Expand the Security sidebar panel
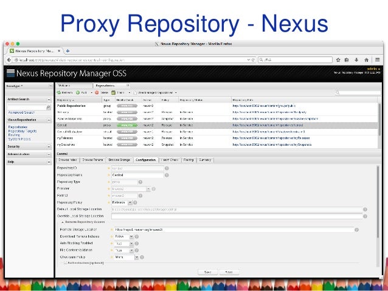Image resolution: width=388 pixels, height=291 pixels. click(49, 146)
